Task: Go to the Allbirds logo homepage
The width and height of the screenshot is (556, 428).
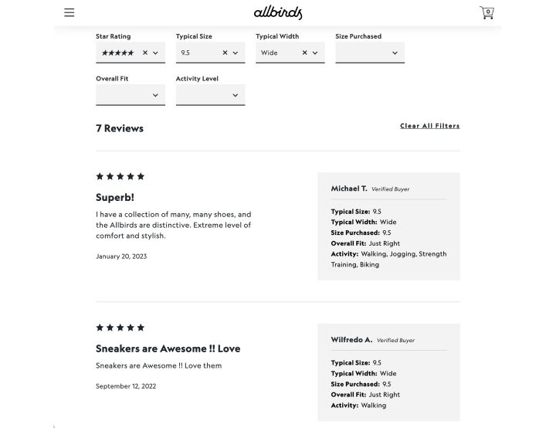Action: 278,12
